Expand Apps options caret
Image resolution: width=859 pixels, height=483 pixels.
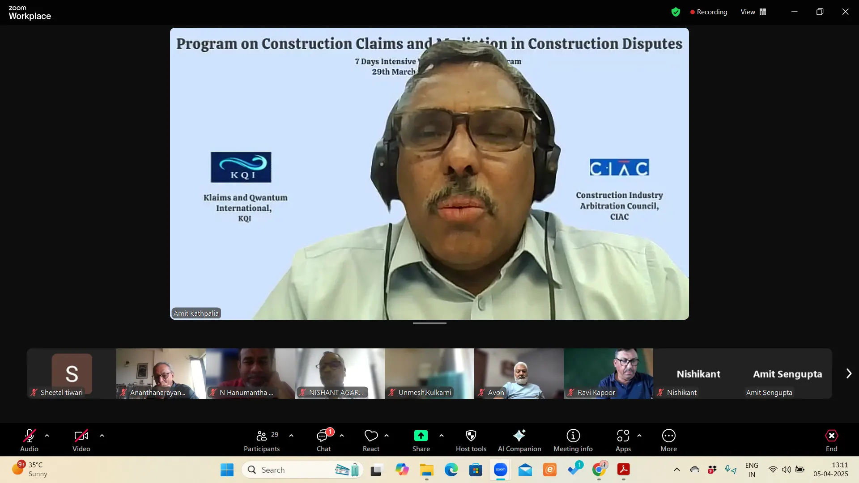point(639,436)
